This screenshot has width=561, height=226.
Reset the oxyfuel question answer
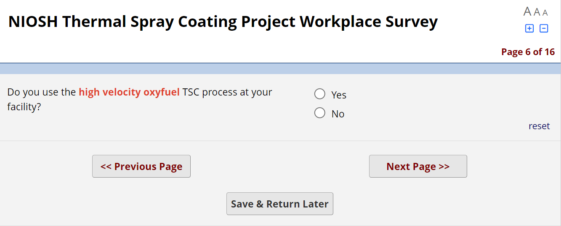539,126
